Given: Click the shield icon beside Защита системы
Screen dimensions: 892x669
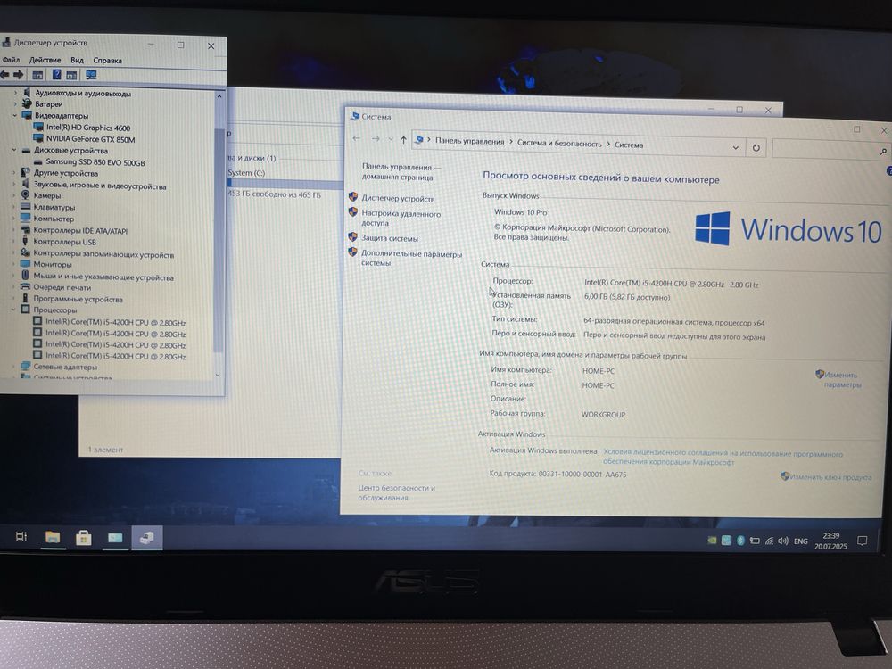Looking at the screenshot, I should tap(352, 236).
